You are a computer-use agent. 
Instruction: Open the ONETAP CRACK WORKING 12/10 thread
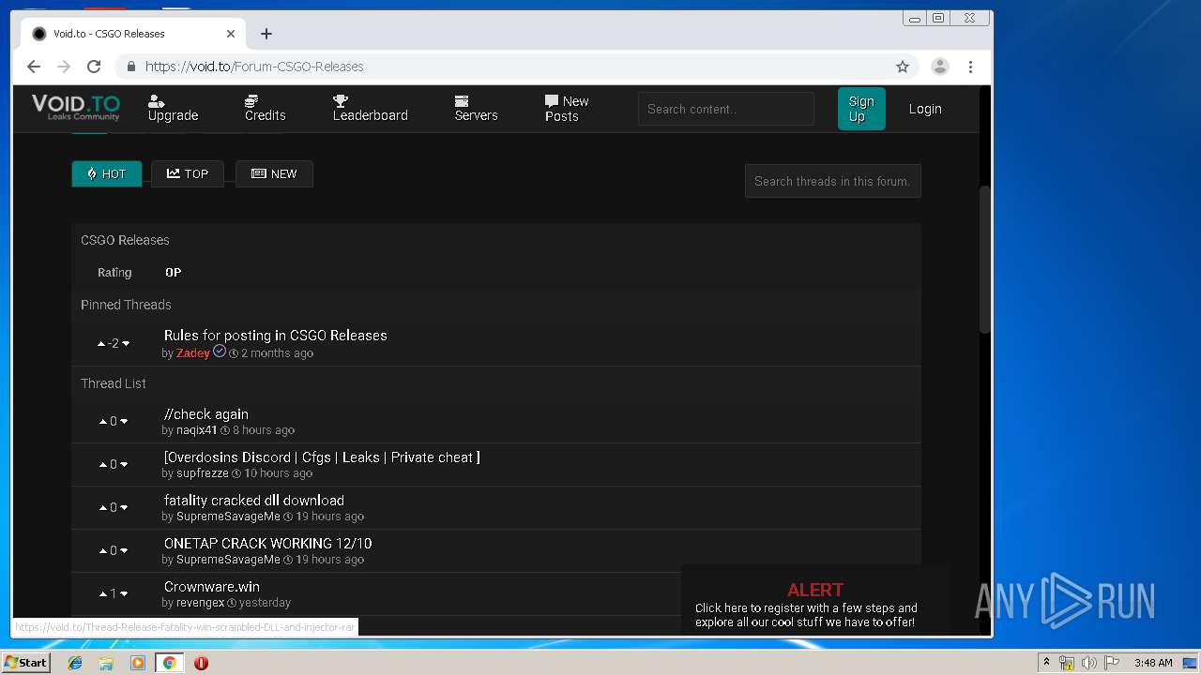[x=268, y=543]
